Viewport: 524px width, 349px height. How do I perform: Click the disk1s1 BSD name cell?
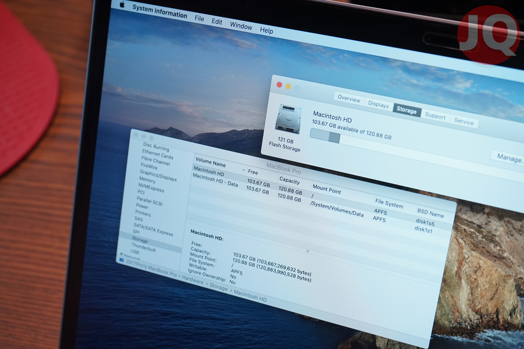pyautogui.click(x=423, y=229)
